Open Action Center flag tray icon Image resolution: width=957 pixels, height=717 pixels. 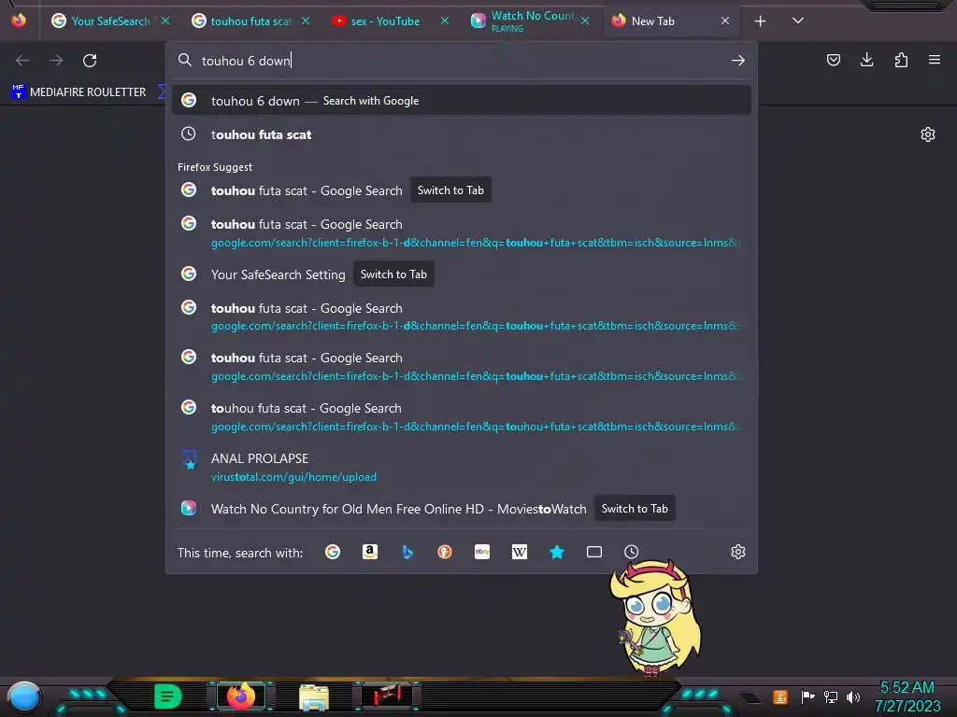807,696
